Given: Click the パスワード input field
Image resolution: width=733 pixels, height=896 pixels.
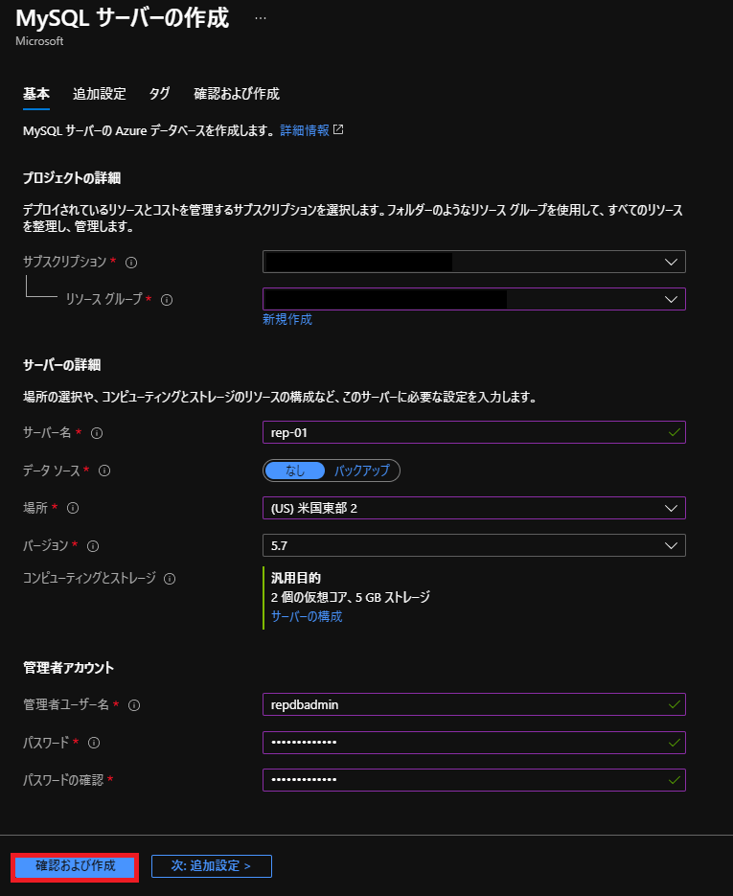Looking at the screenshot, I should [474, 743].
